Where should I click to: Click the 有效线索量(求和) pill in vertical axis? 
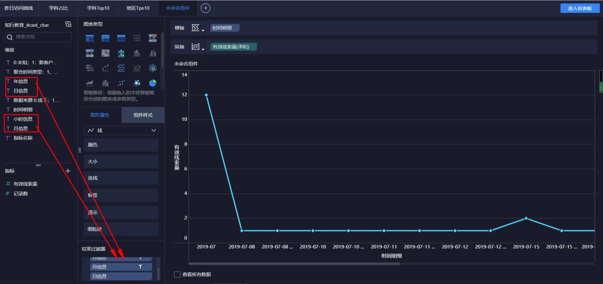click(233, 47)
